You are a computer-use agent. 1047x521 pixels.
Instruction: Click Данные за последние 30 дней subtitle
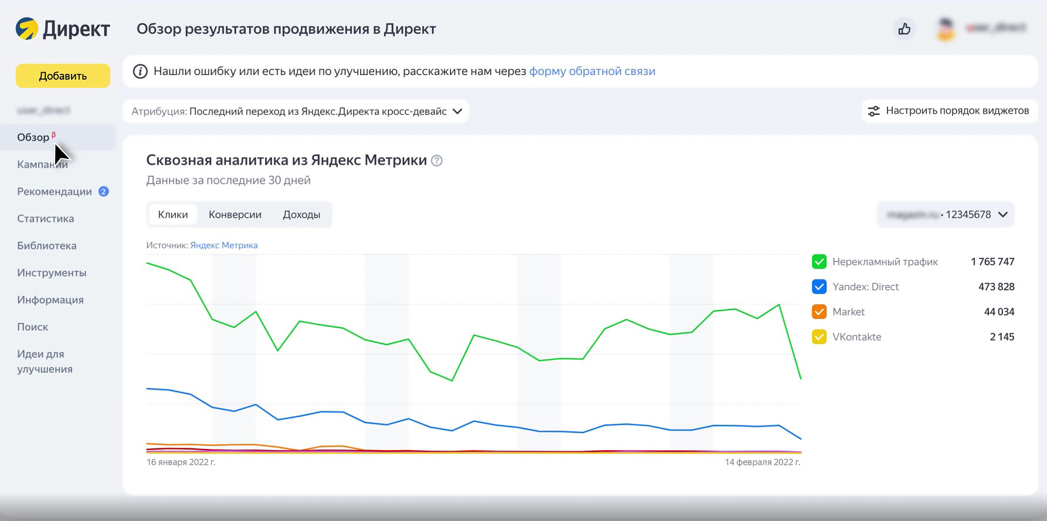228,181
